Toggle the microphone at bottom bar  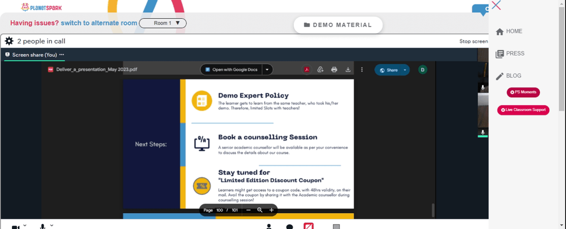point(42,227)
